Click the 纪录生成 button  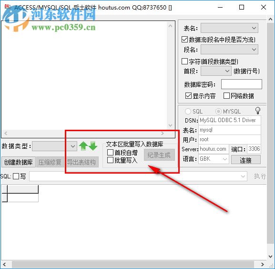pyautogui.click(x=159, y=155)
